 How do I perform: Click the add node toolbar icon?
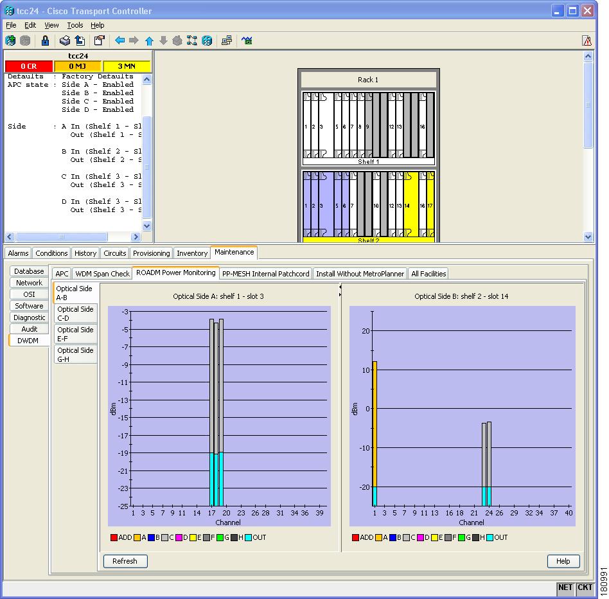pos(10,40)
